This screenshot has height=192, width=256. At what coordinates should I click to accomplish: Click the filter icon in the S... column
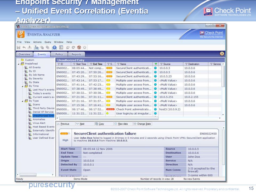click(108, 64)
